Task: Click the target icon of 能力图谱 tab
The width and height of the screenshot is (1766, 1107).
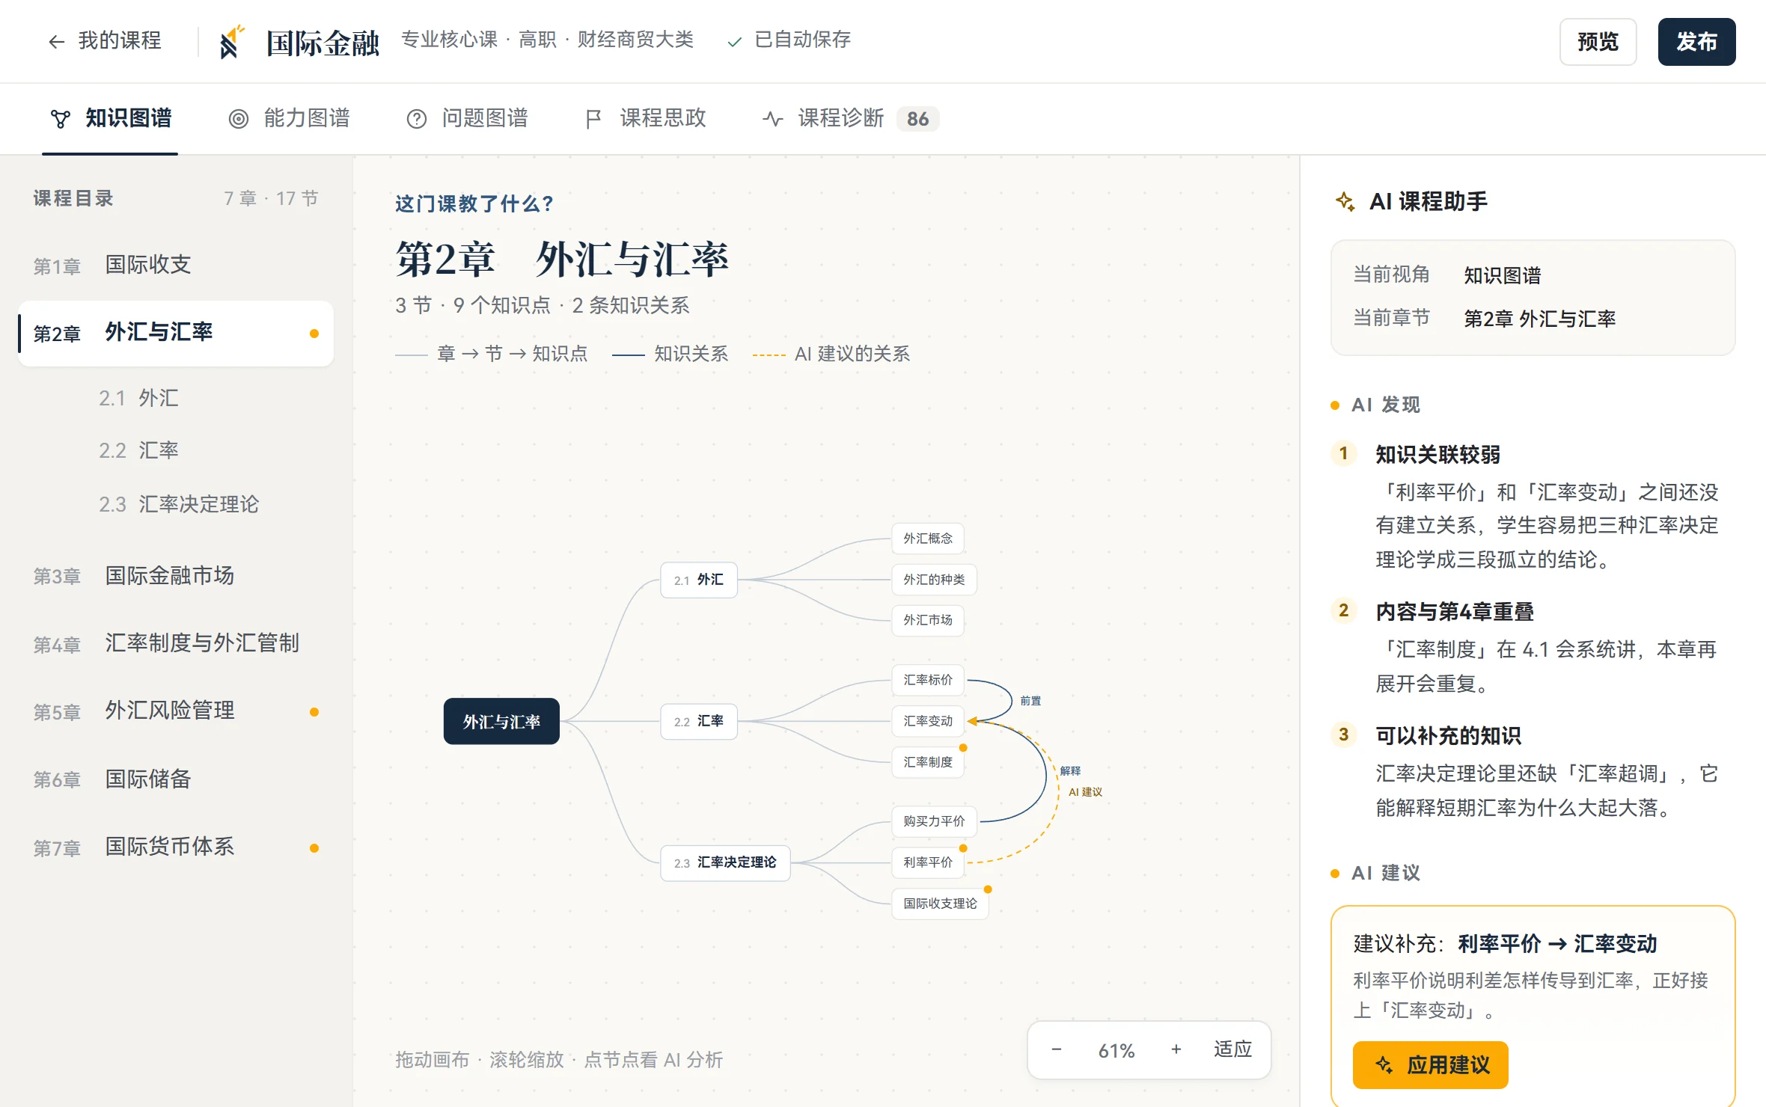Action: coord(238,119)
